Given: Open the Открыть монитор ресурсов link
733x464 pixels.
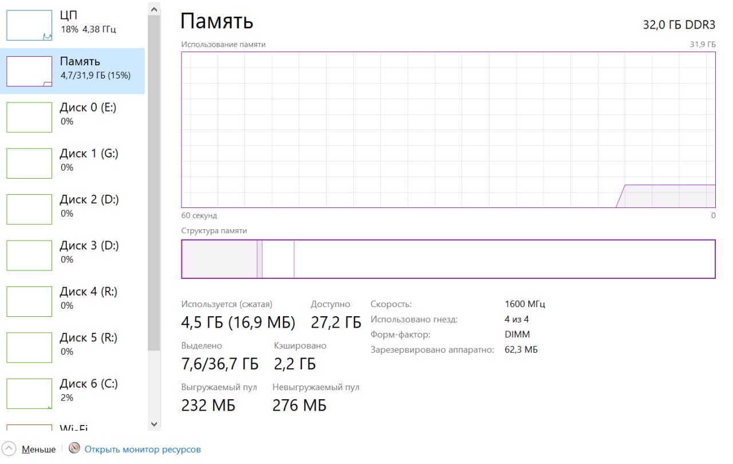Looking at the screenshot, I should coord(143,450).
